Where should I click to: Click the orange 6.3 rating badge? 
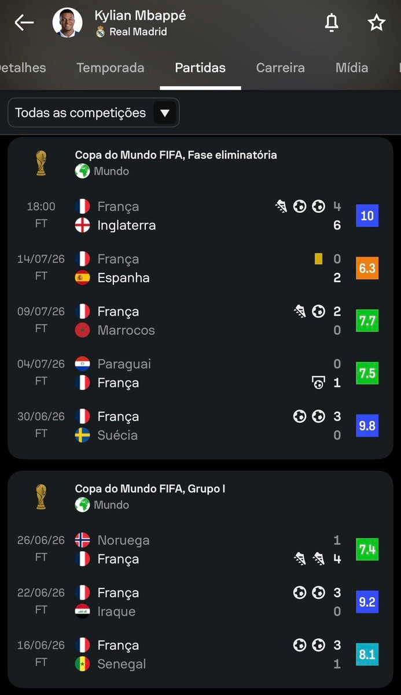[x=367, y=268]
